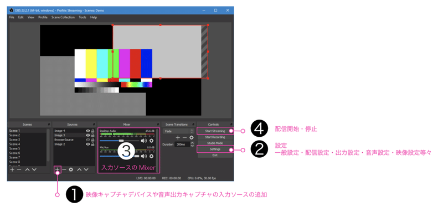Pop out the Mixer dock
443x222 pixels.
click(158, 124)
